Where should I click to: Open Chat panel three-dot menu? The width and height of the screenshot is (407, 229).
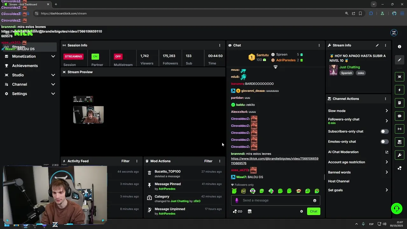pyautogui.click(x=319, y=45)
